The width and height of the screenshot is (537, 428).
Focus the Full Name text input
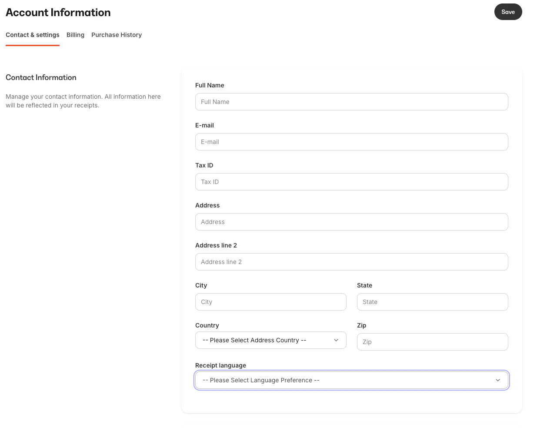tap(351, 102)
